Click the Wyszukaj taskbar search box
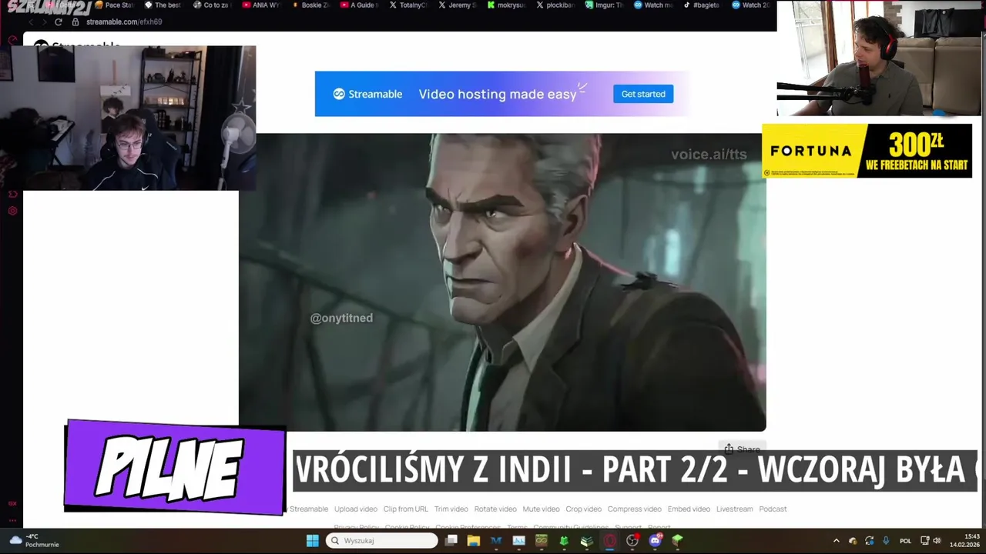The height and width of the screenshot is (554, 986). pyautogui.click(x=382, y=541)
